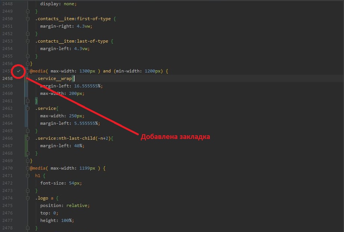Viewport: 344px width, 232px height.
Task: Click the .logo a selector
Action: pyautogui.click(x=44, y=198)
